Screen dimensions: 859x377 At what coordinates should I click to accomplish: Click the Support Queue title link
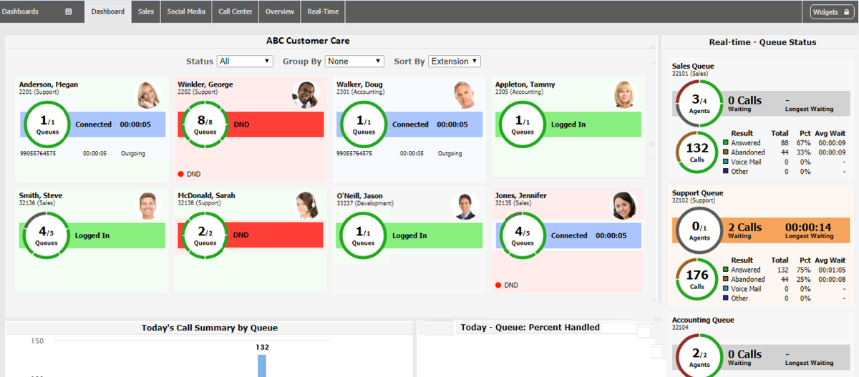point(697,193)
